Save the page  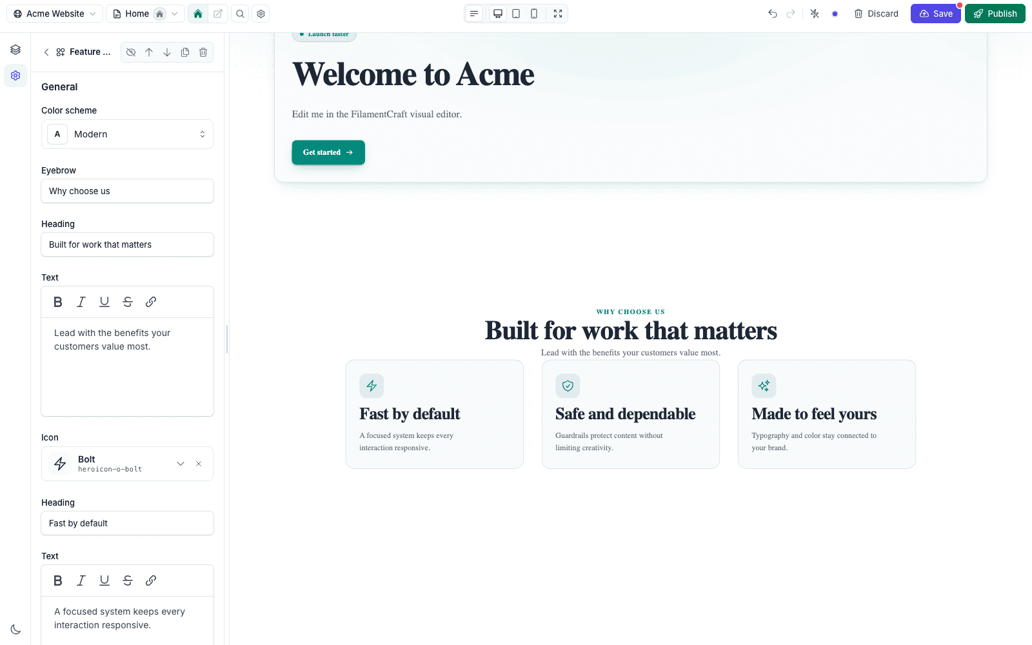click(936, 14)
